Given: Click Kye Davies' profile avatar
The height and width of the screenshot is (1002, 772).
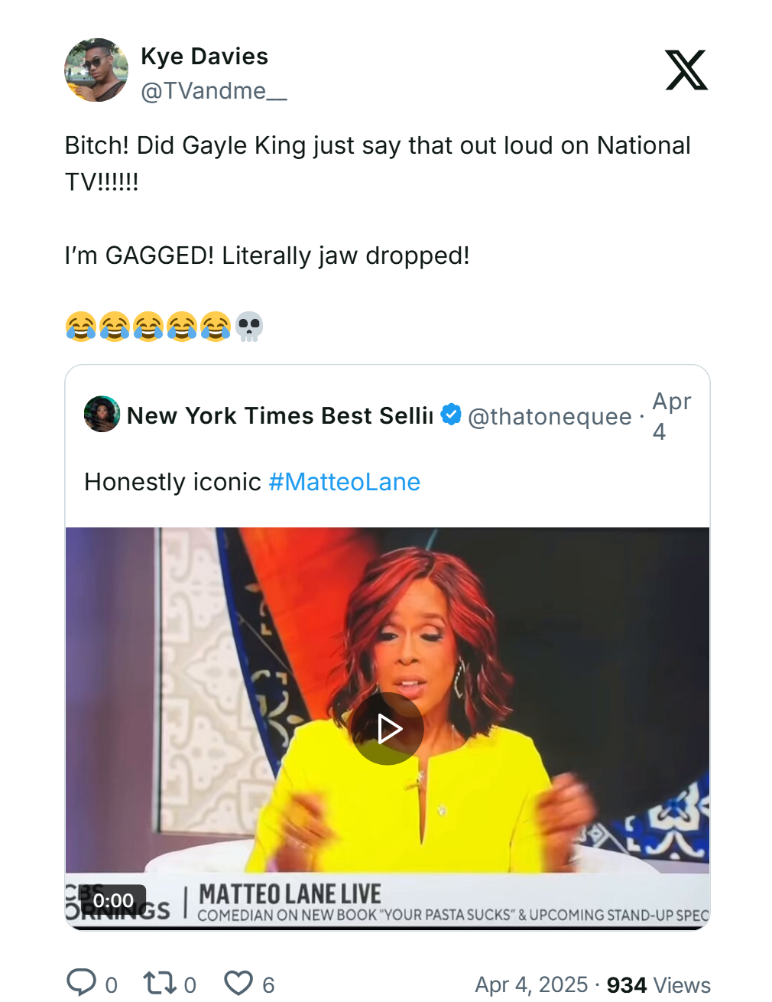Looking at the screenshot, I should 96,70.
